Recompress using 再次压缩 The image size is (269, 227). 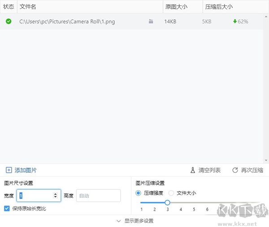tap(248, 170)
